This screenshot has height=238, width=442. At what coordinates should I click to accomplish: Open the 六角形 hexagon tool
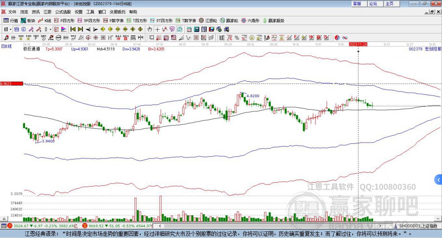pyautogui.click(x=250, y=21)
